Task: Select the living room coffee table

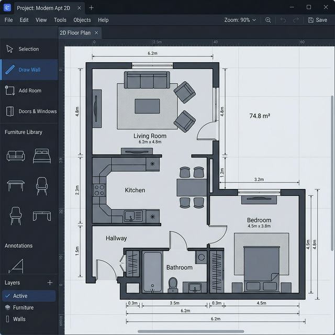Action: pyautogui.click(x=147, y=106)
